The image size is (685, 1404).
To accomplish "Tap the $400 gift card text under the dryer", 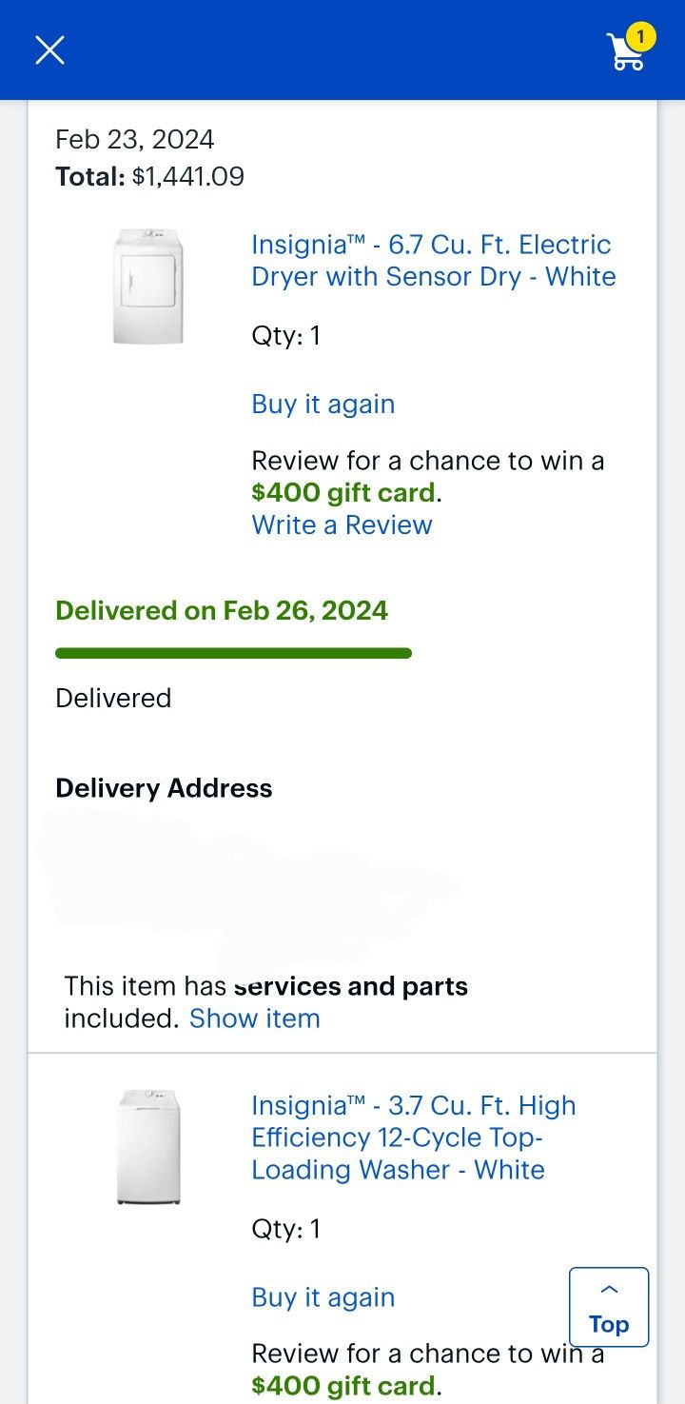I will point(342,493).
